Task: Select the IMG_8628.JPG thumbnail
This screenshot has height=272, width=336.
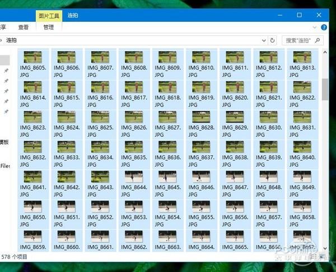Action: click(201, 117)
